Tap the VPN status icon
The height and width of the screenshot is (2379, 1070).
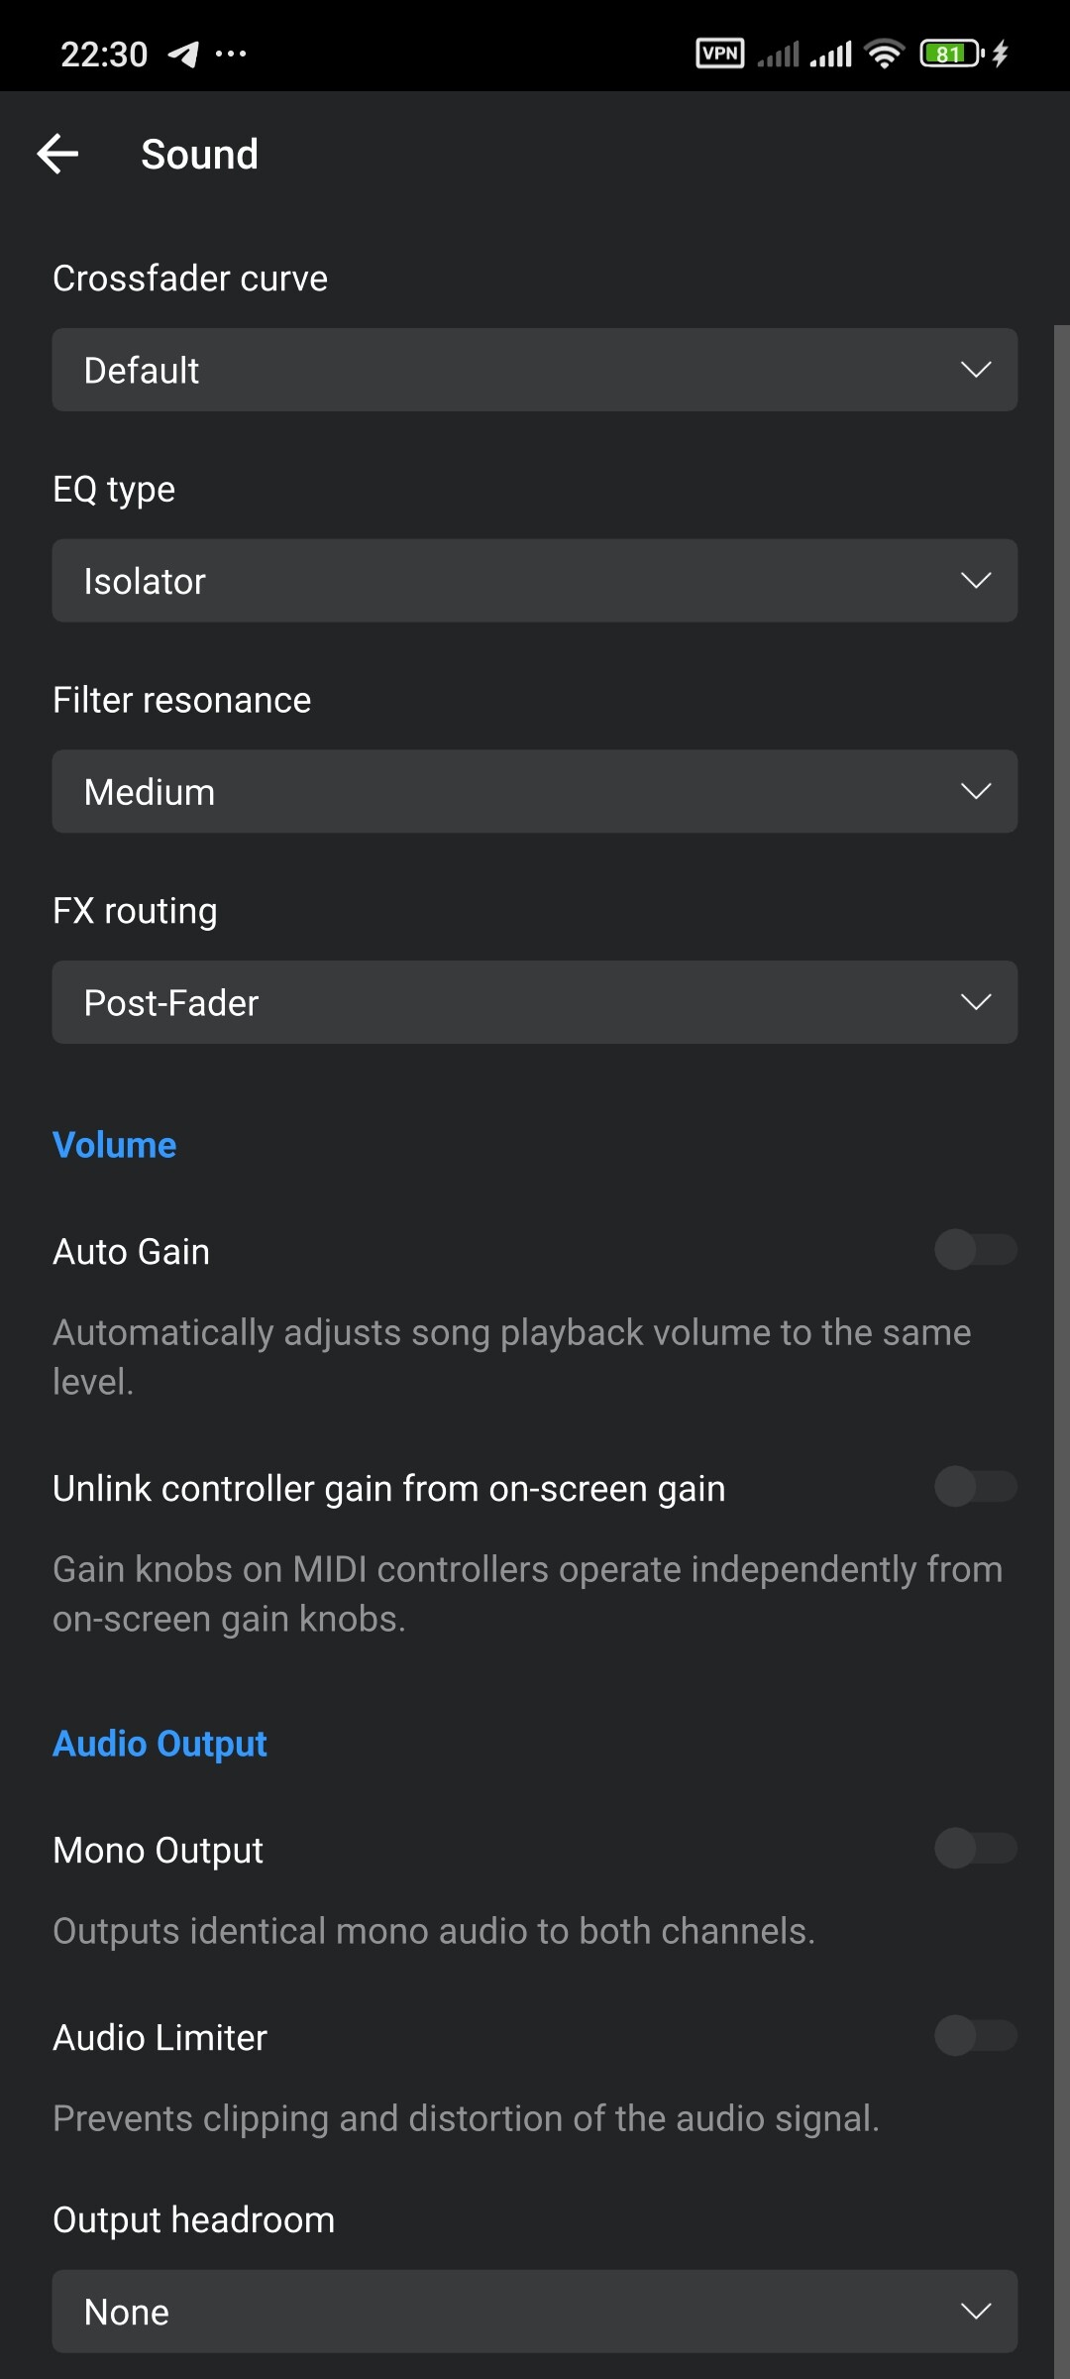(x=720, y=54)
